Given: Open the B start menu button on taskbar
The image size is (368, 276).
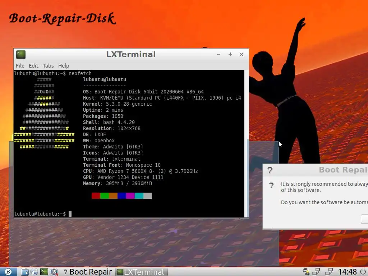Looking at the screenshot, I should tap(8, 272).
